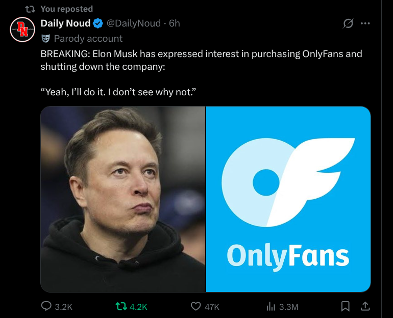Click the Grok icon beside the More menu
This screenshot has height=318, width=393.
click(x=349, y=23)
